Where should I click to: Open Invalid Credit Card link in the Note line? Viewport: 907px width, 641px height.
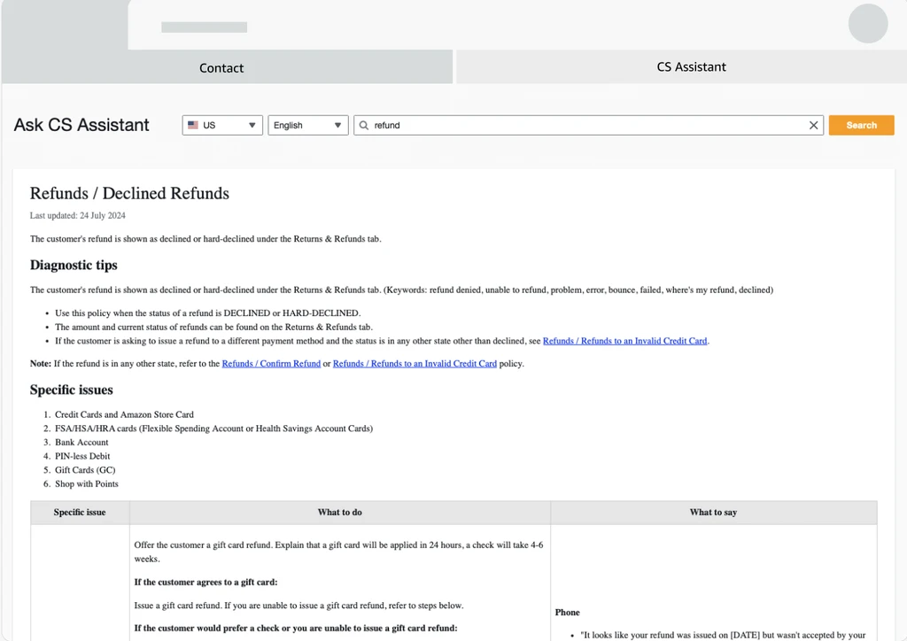point(415,364)
